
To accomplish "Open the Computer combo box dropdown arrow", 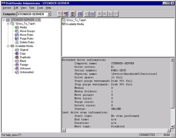I will click(49, 14).
